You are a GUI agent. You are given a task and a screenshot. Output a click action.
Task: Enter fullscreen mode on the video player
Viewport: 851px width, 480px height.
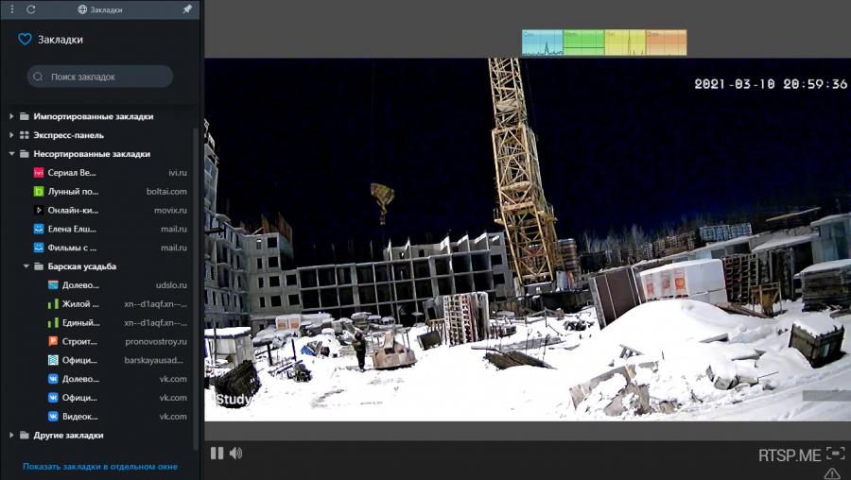pos(835,454)
